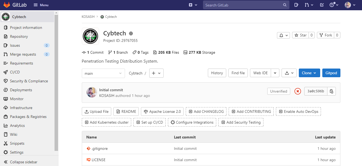The image size is (362, 166).
Task: Click the Monitor sidebar icon
Action: coord(5,99)
